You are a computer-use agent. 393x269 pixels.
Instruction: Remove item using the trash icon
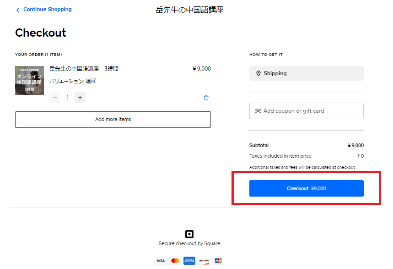(206, 98)
